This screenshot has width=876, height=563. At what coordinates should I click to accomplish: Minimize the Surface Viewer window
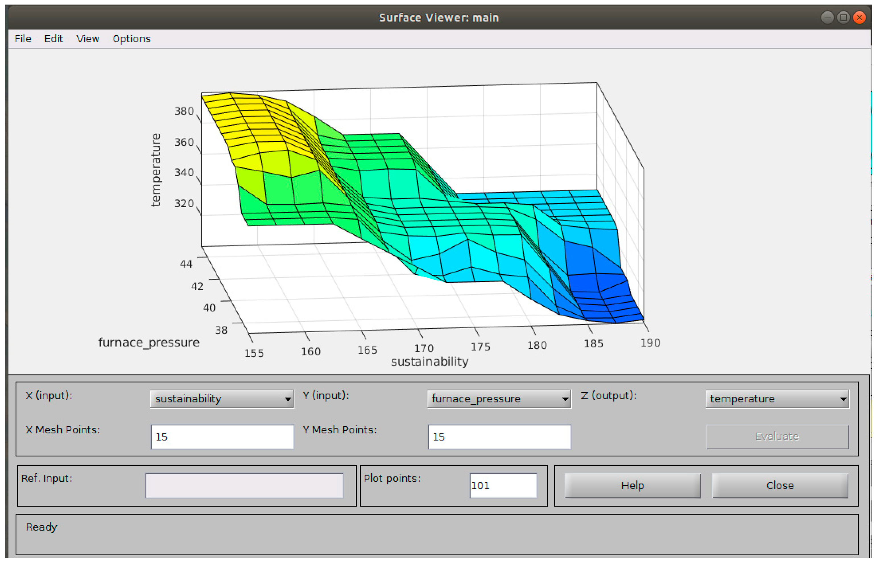pos(827,18)
